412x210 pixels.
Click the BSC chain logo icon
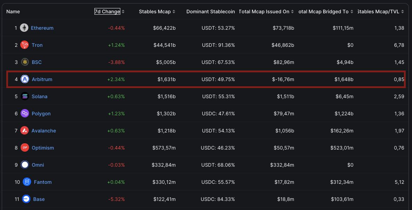pos(25,62)
